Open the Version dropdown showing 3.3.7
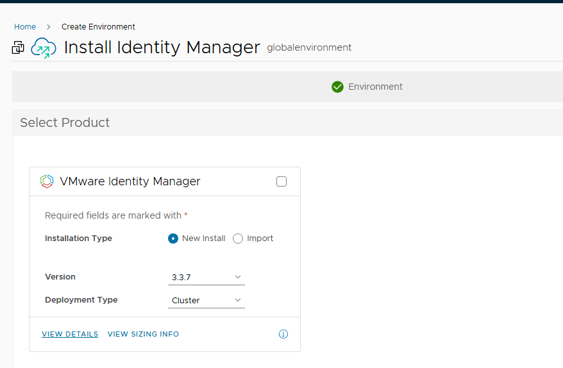The image size is (563, 368). [206, 277]
